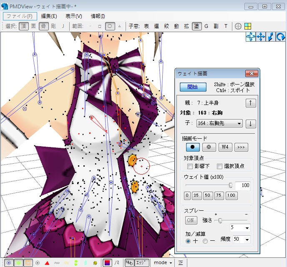This screenshot has height=267, width=287.
Task: Open T sub-window in toolbar
Action: click(x=226, y=26)
